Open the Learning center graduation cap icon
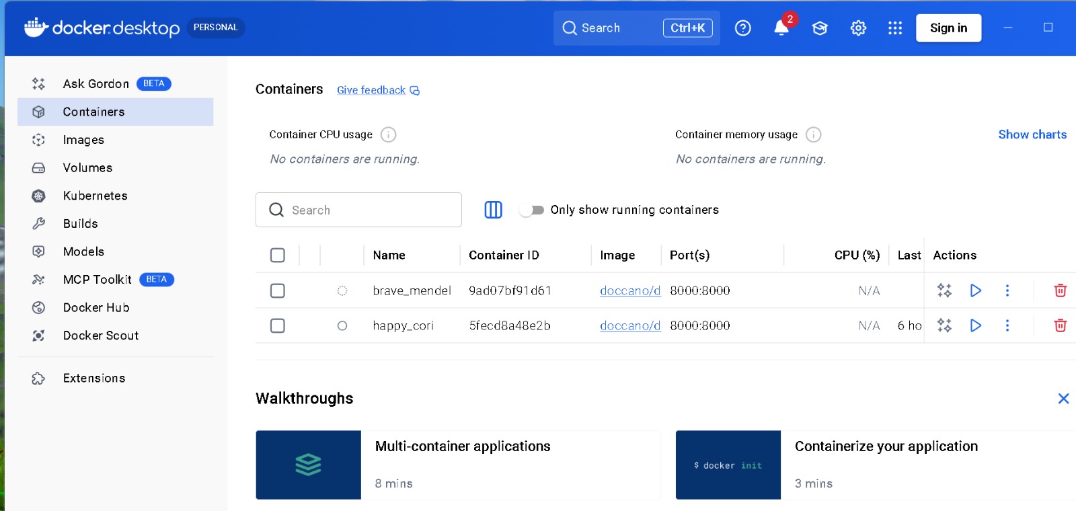The image size is (1076, 511). [x=820, y=28]
